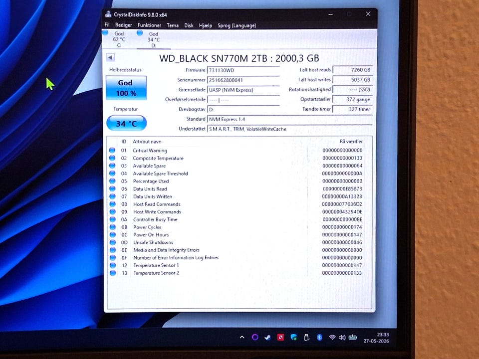Click the Rå værdier column header
Viewport: 479px width, 359px height.
(x=351, y=141)
